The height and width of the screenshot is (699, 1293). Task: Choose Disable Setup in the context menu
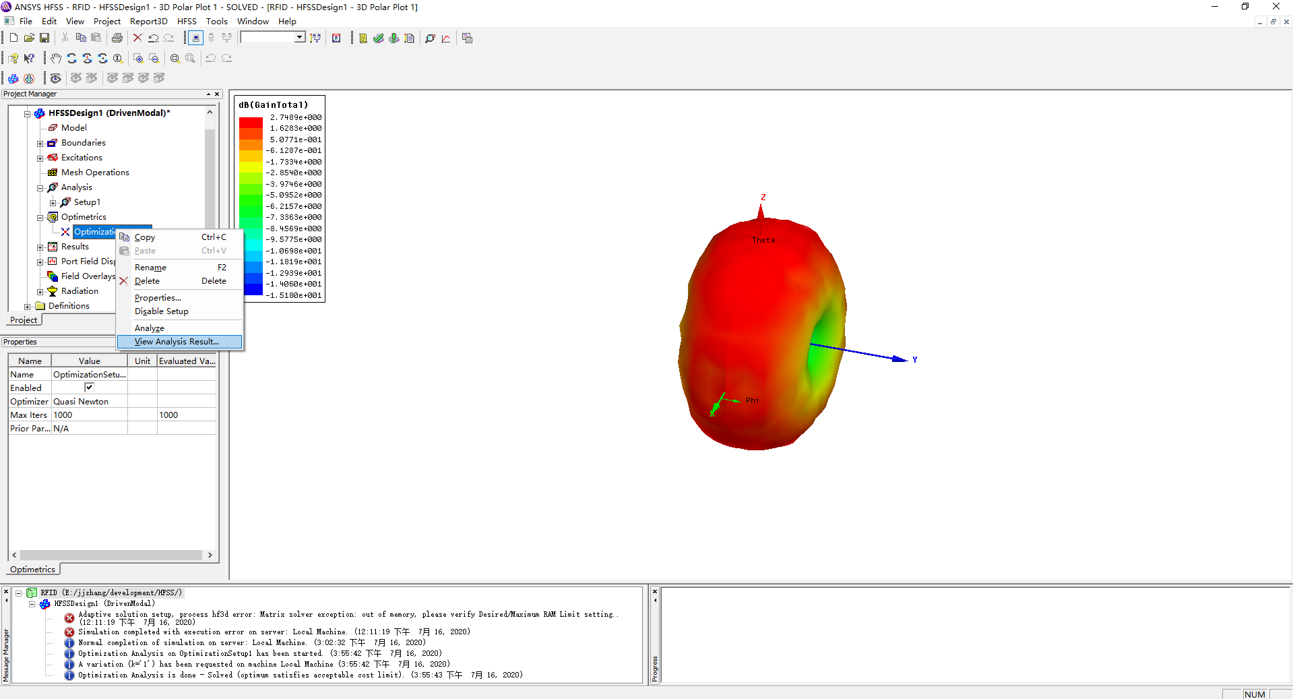(x=161, y=311)
